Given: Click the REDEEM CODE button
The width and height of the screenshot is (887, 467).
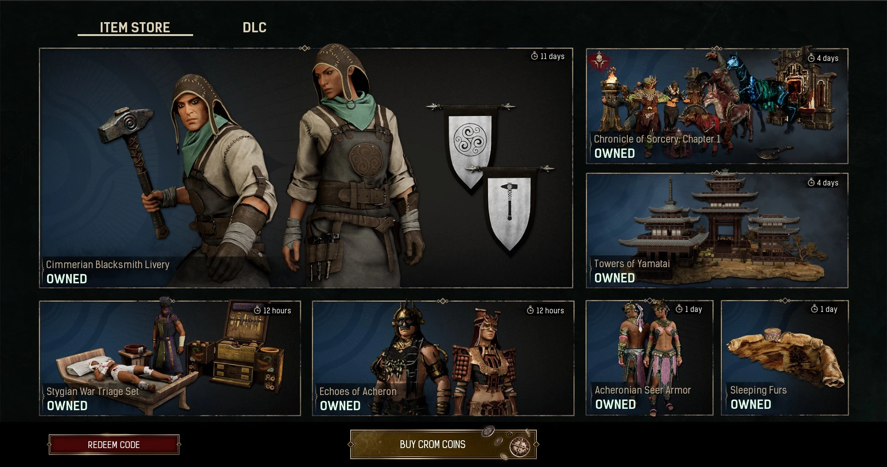Looking at the screenshot, I should 114,444.
